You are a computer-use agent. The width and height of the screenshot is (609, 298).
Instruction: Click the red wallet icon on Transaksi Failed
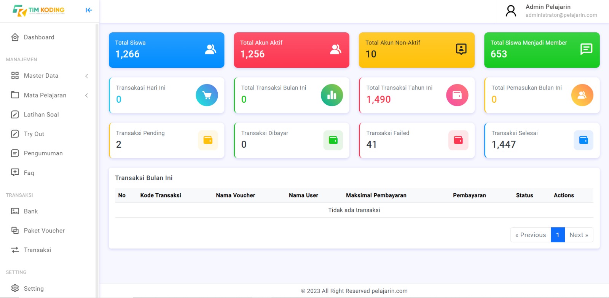point(458,140)
